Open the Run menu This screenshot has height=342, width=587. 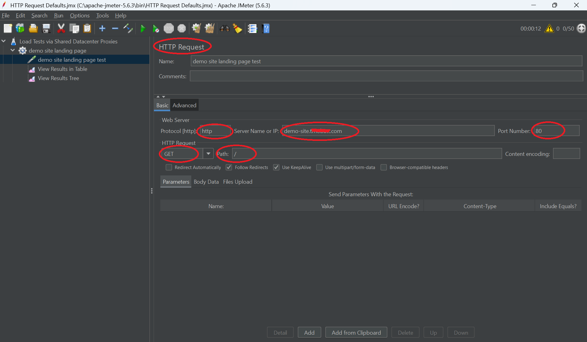pos(58,15)
